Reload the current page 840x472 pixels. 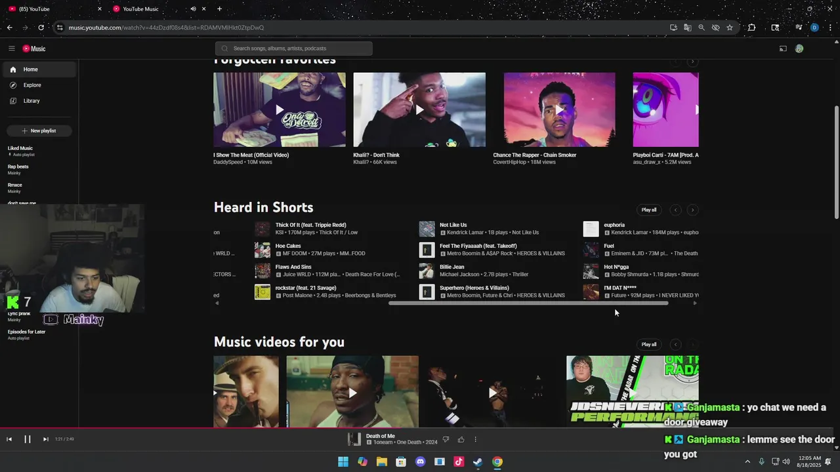point(41,28)
